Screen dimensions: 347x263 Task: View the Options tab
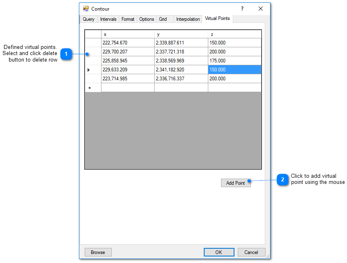point(146,19)
